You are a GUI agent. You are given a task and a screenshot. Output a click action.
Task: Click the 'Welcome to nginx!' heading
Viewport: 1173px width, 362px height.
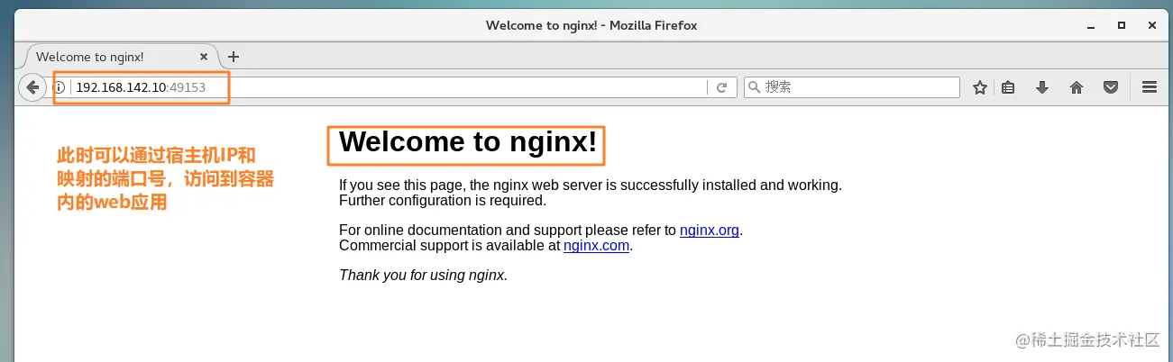pyautogui.click(x=468, y=142)
